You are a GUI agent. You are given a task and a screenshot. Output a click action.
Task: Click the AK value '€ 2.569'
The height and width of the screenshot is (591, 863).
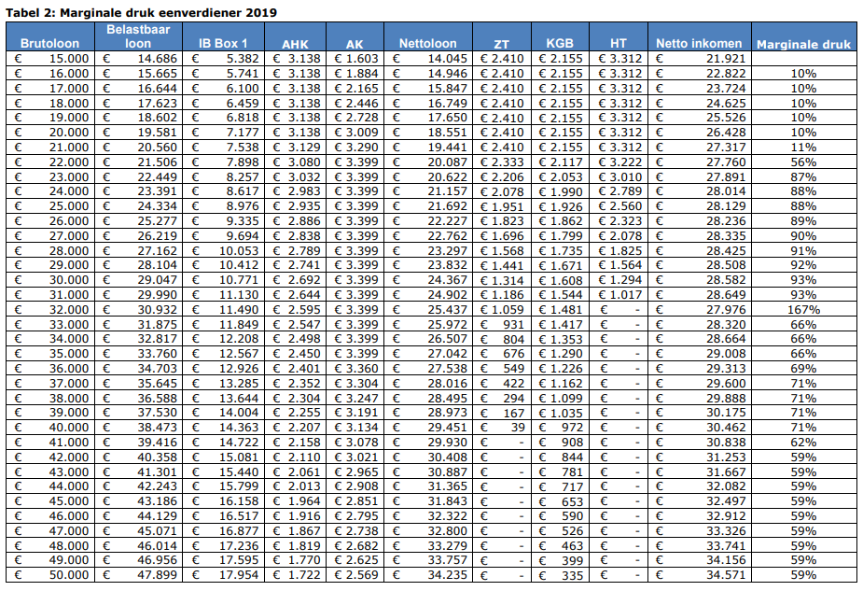356,575
